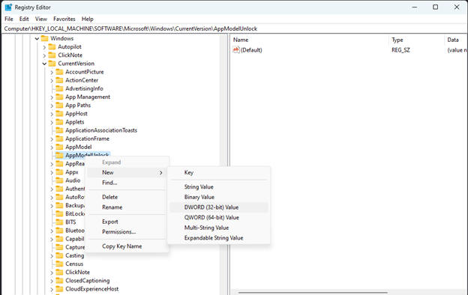Select the (Default) string value icon
The width and height of the screenshot is (468, 295).
pyautogui.click(x=235, y=49)
